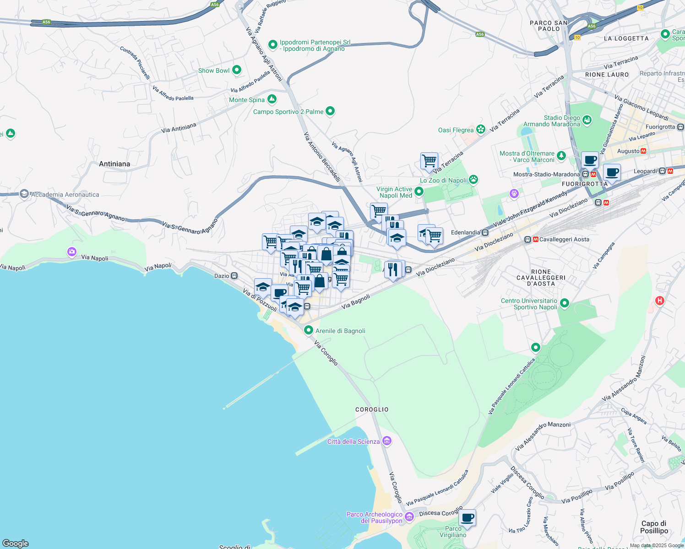Select the Discesa Coroglio street label
The height and width of the screenshot is (549, 685).
[441, 512]
